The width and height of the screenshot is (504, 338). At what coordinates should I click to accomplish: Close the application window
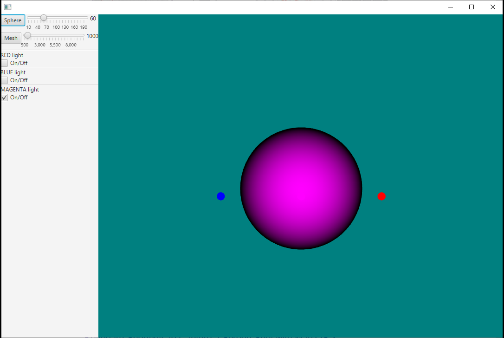pyautogui.click(x=493, y=7)
